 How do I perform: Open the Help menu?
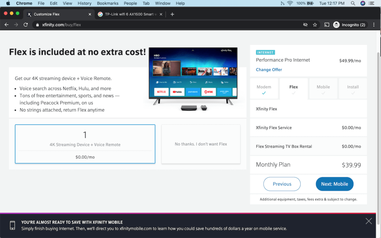coord(180,3)
